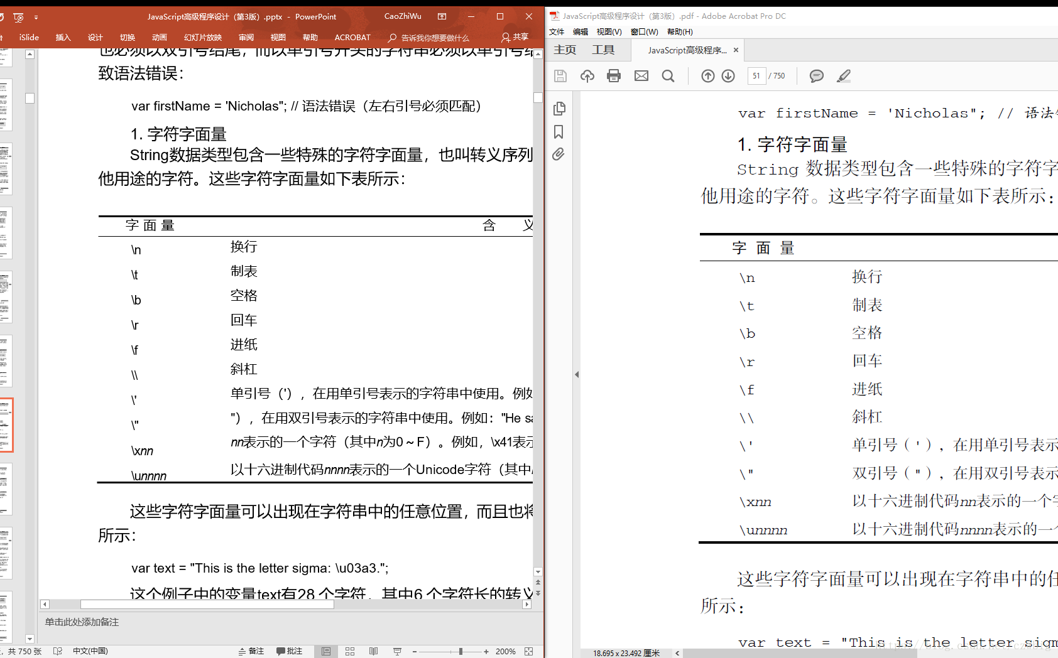Open the 视图 ribbon tab in PowerPoint
Viewport: 1058px width, 658px height.
(x=278, y=38)
